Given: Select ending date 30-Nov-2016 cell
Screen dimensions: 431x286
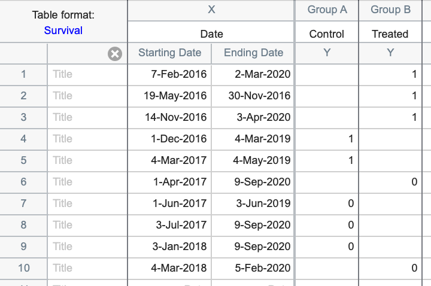Looking at the screenshot, I should click(253, 96).
